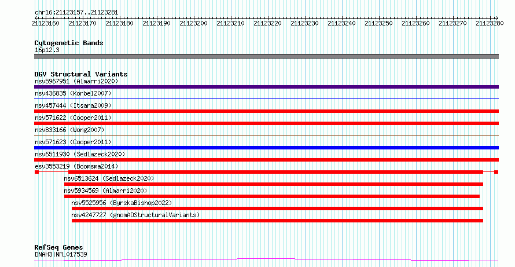
Task: Click ruler position 21123260
Action: (x=416, y=23)
